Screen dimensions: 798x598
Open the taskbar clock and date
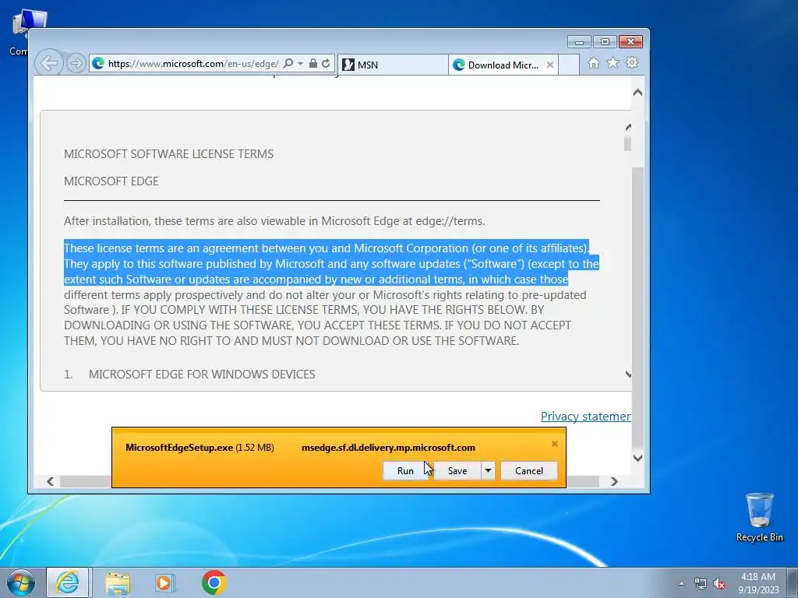tap(758, 583)
